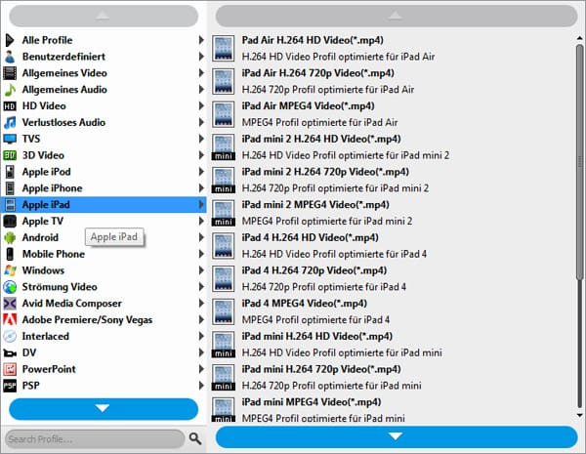Click the HD Video icon
Image resolution: width=586 pixels, height=454 pixels.
point(10,106)
